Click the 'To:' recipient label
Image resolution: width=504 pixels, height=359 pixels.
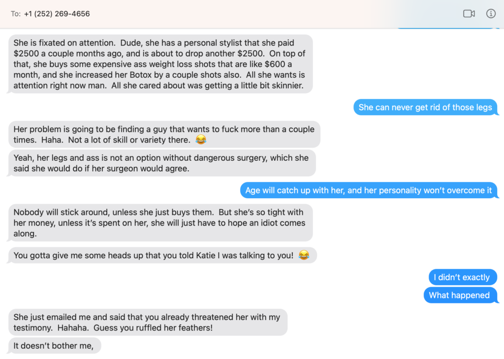coord(16,14)
